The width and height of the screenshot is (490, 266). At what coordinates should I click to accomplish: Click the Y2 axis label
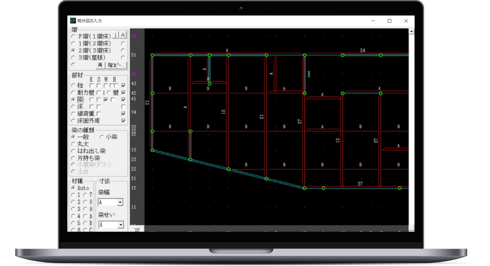(134, 188)
